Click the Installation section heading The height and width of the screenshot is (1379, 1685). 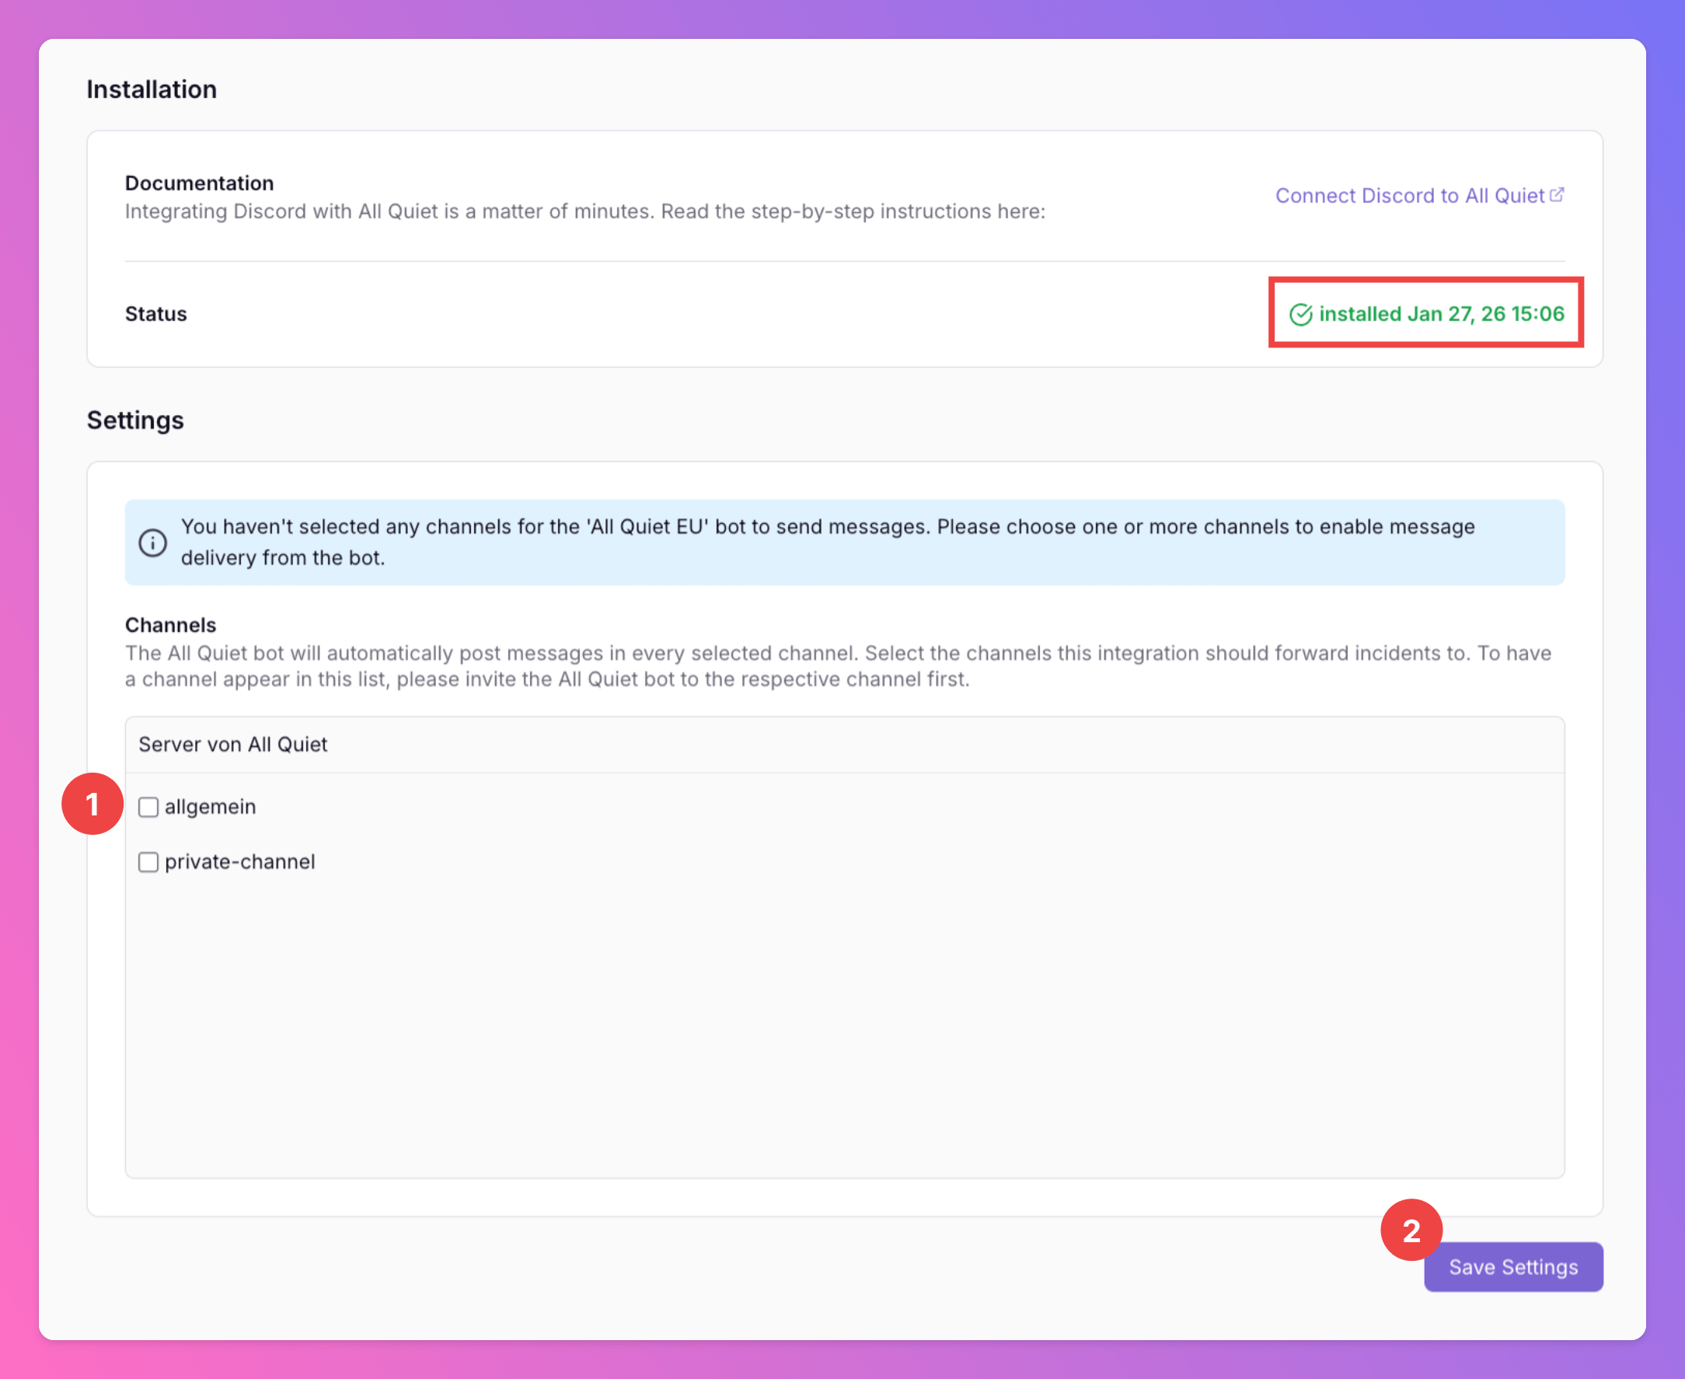(x=152, y=89)
